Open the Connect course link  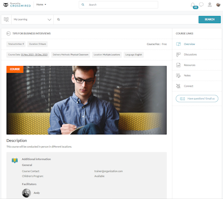click(x=189, y=86)
